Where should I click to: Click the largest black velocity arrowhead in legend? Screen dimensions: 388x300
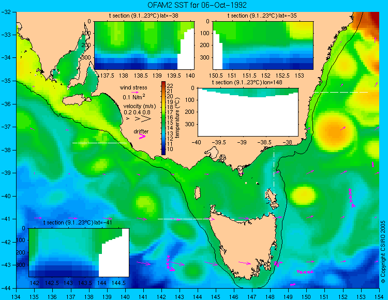[x=146, y=119]
